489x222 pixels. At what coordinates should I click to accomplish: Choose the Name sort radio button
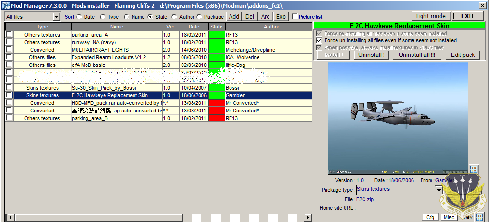pos(126,17)
